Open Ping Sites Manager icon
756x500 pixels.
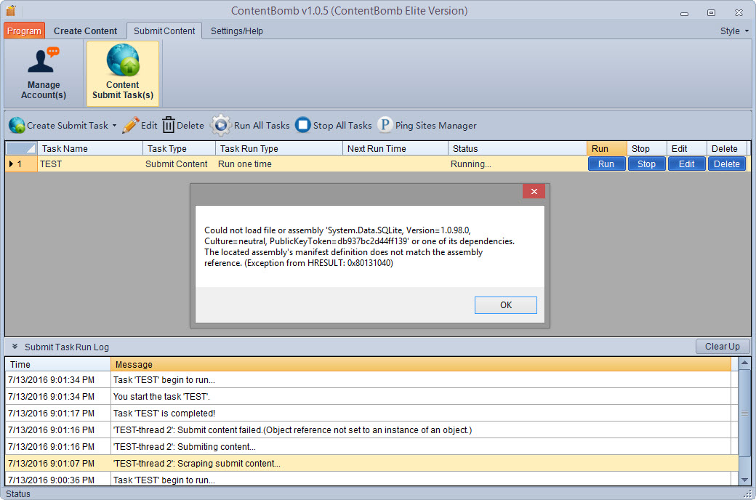click(x=385, y=125)
